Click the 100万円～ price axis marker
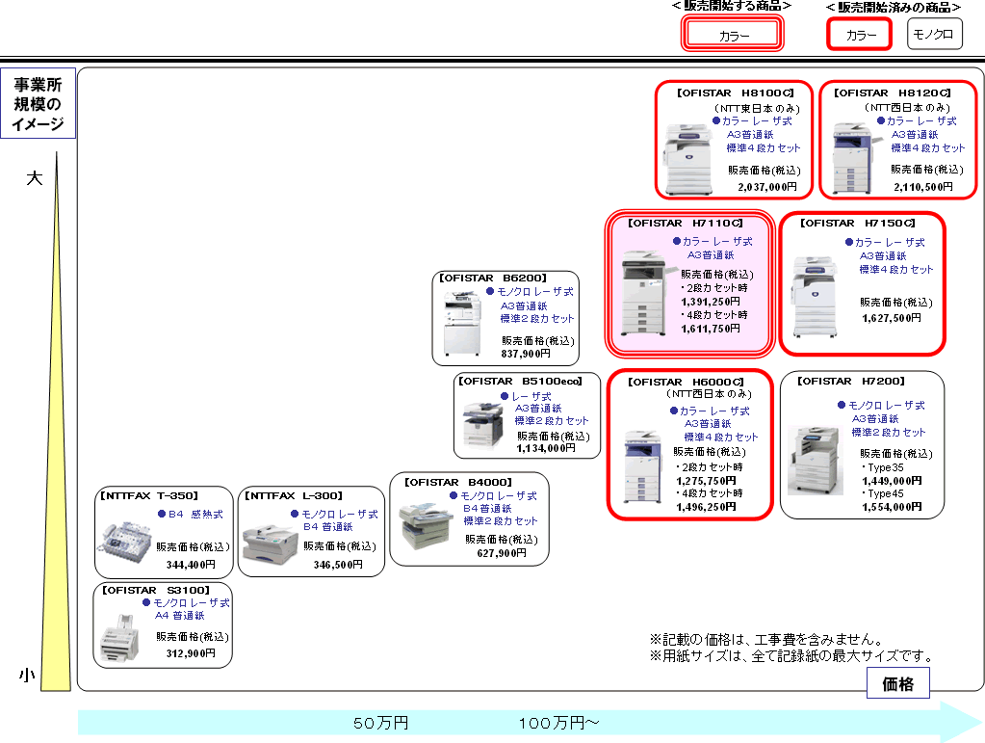Image resolution: width=985 pixels, height=743 pixels. pyautogui.click(x=559, y=723)
